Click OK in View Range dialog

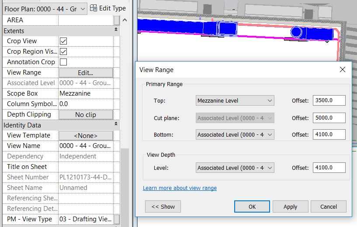point(252,206)
